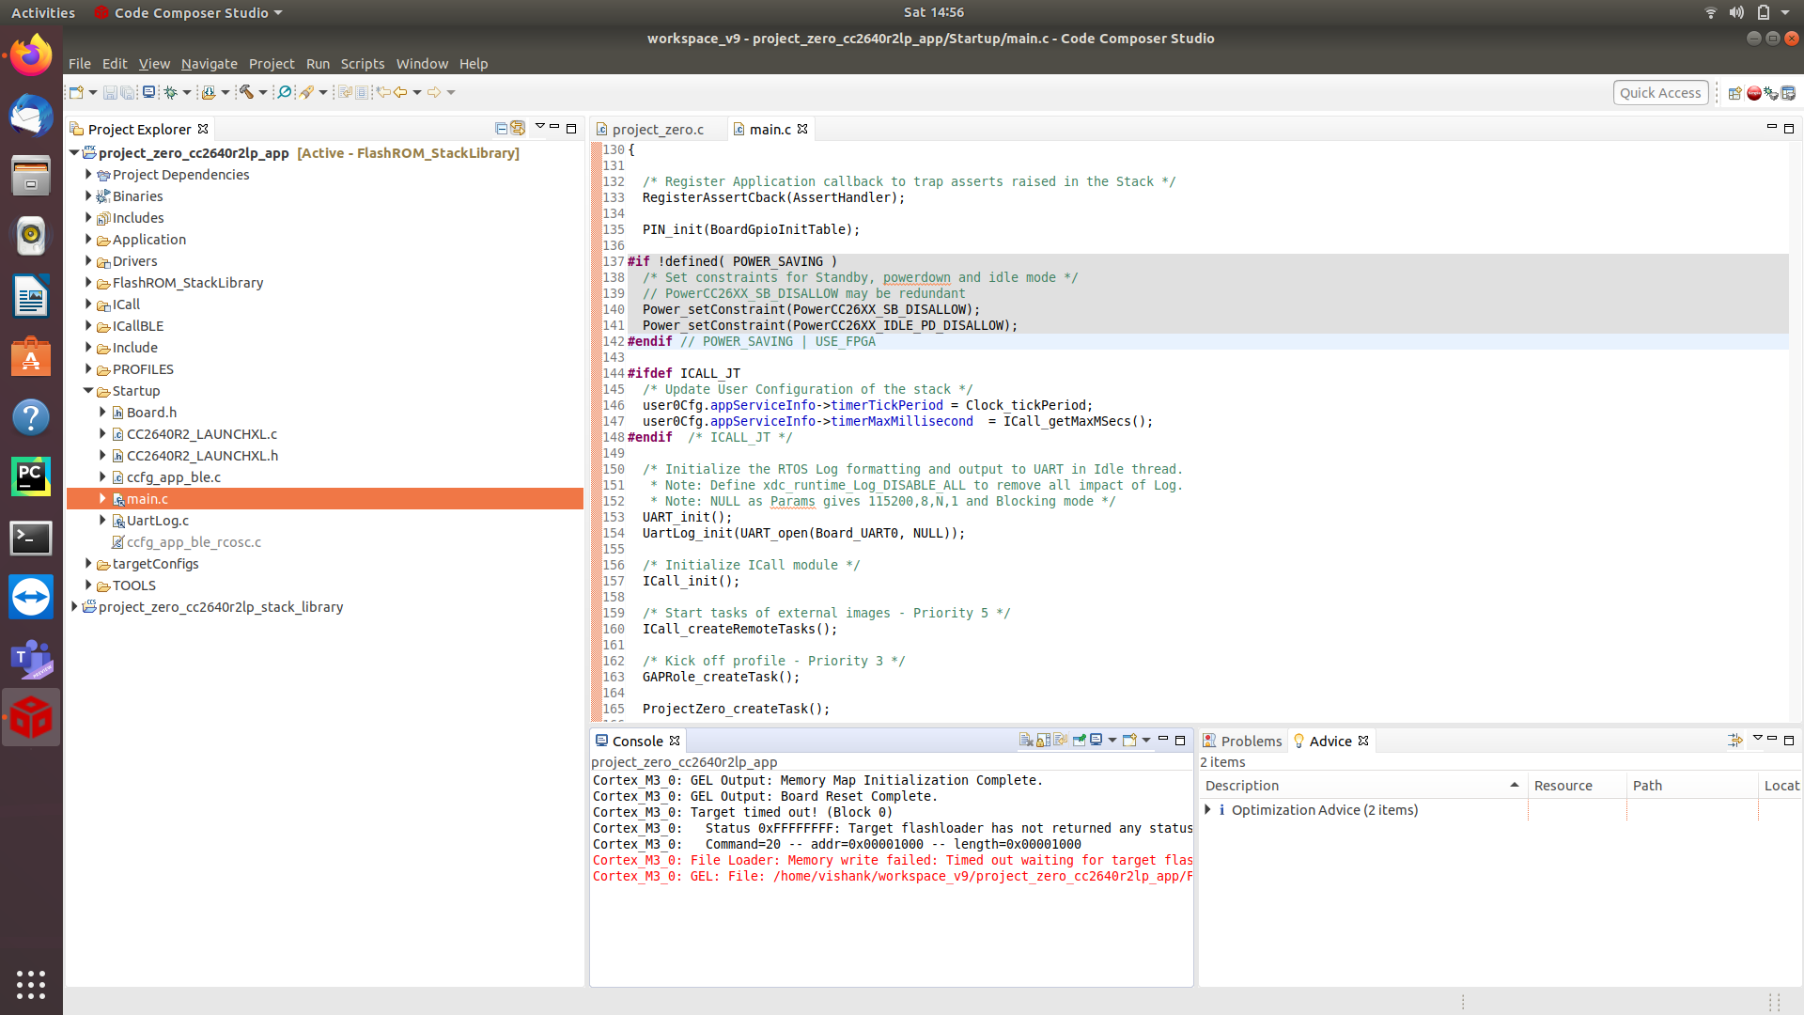Toggle Word Wrap in Console toolbar
Viewport: 1804px width, 1015px height.
click(1061, 741)
